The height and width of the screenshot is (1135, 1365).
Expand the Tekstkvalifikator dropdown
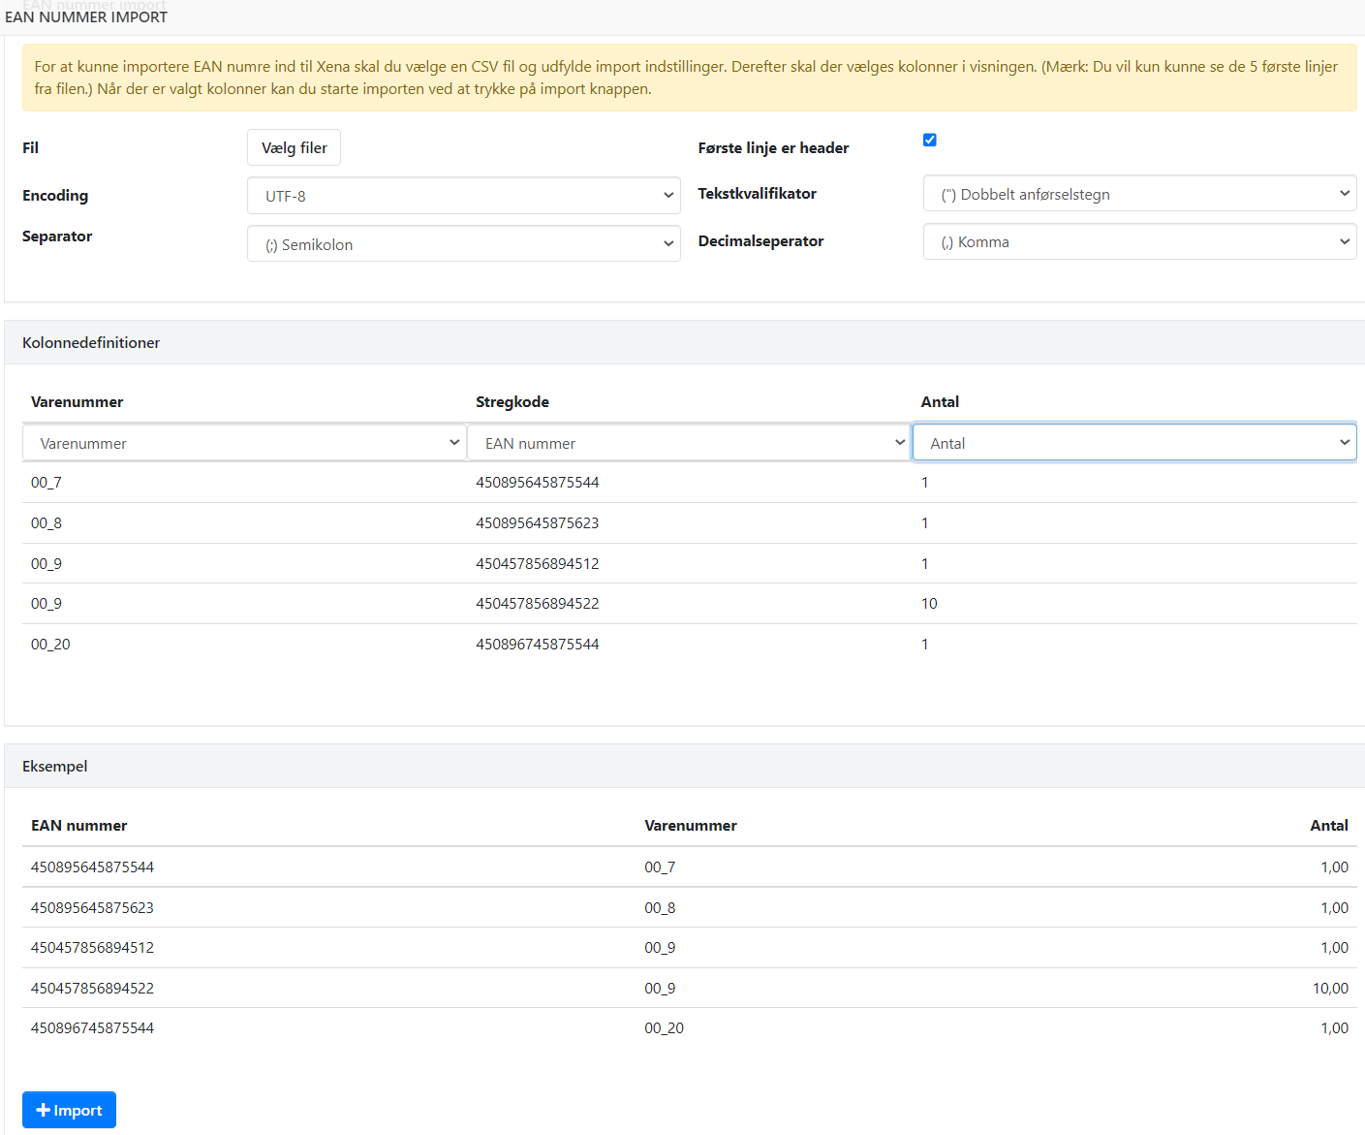point(1138,194)
